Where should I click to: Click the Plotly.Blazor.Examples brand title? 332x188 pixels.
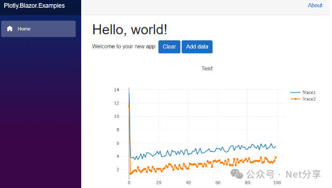coord(34,6)
